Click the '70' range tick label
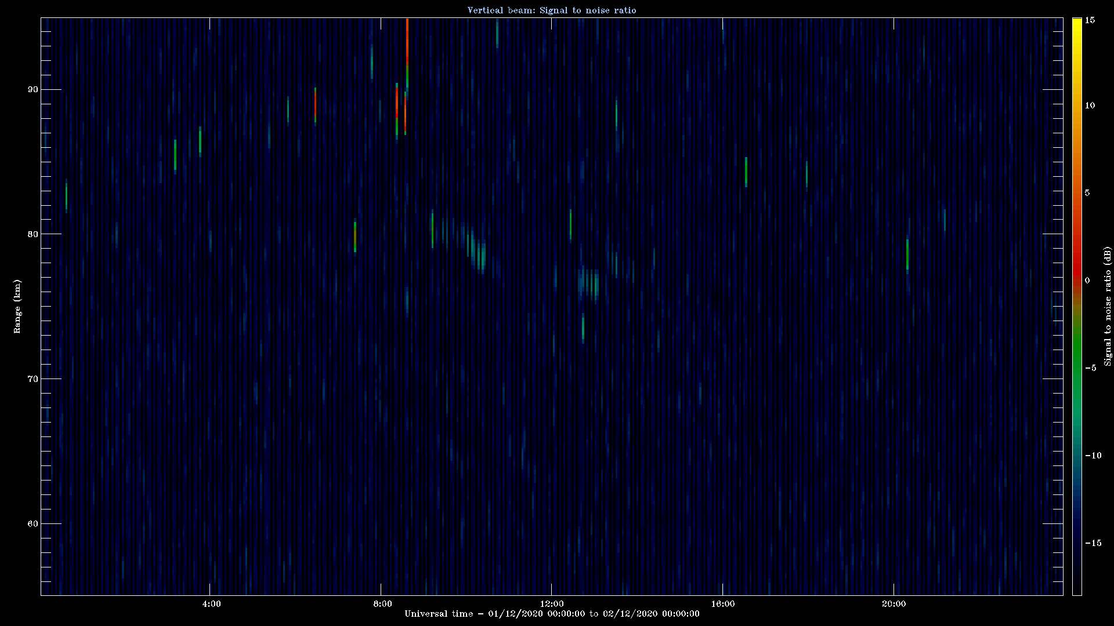This screenshot has height=626, width=1114. 33,379
